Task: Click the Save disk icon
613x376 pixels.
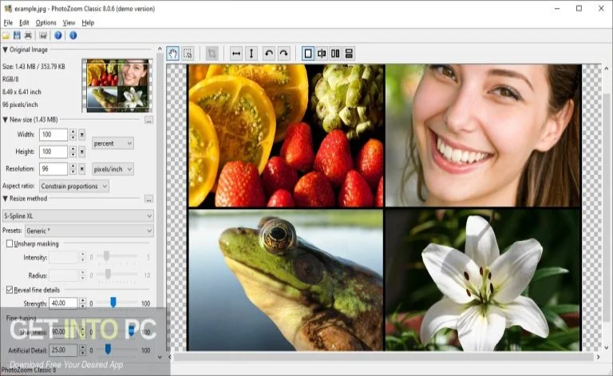Action: pos(17,36)
